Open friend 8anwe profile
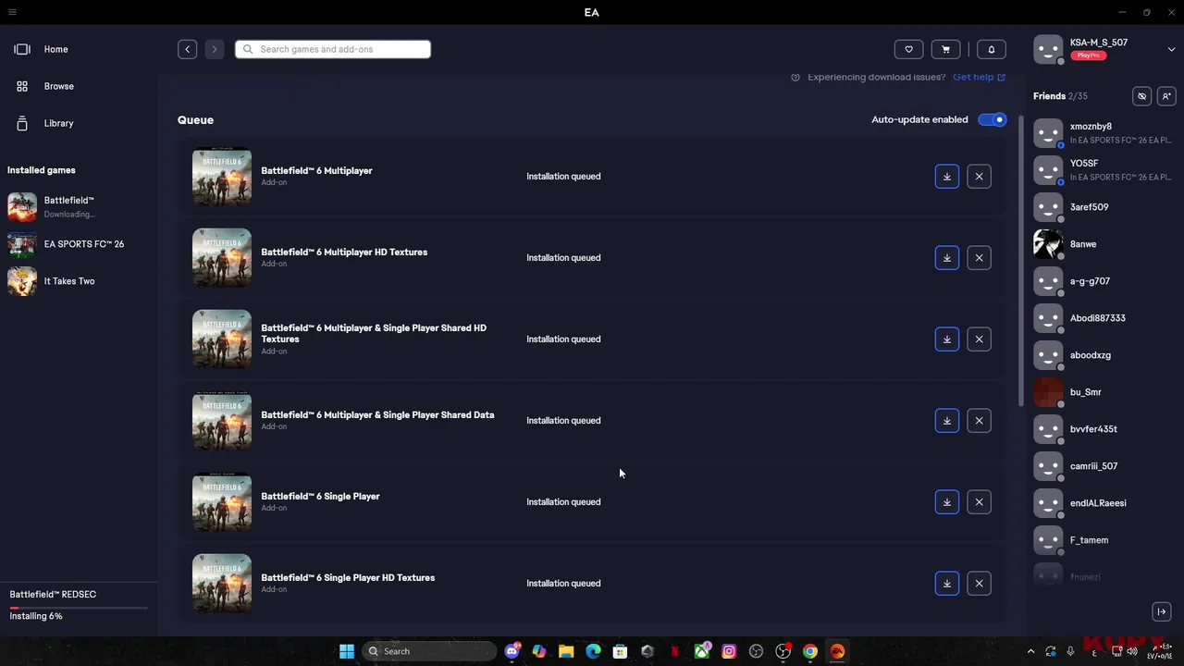This screenshot has height=666, width=1184. [x=1105, y=244]
